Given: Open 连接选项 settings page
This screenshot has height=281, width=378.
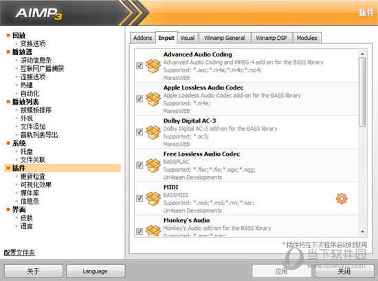Looking at the screenshot, I should click(33, 77).
